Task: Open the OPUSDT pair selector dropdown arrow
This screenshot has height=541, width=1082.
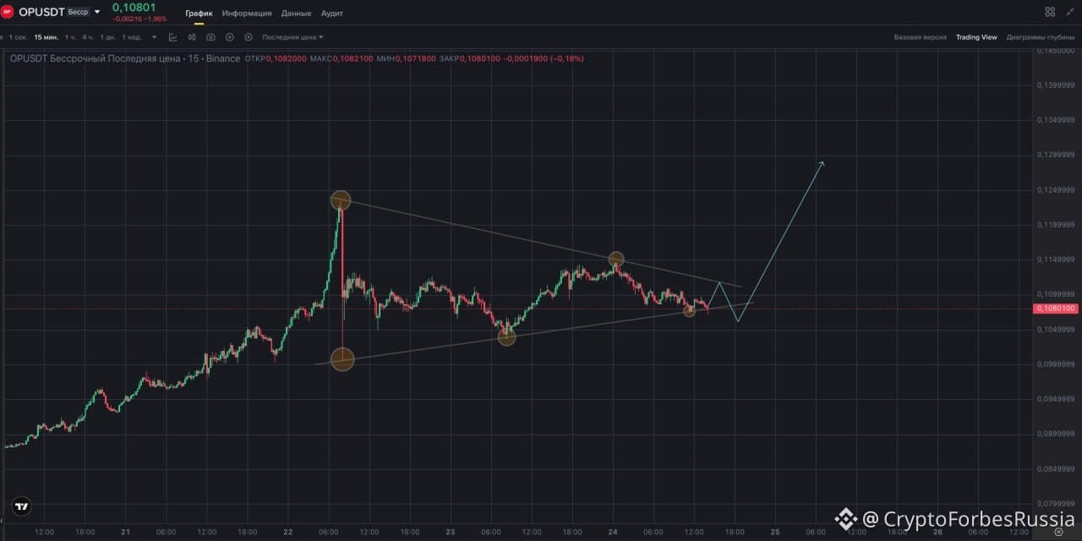Action: tap(97, 12)
